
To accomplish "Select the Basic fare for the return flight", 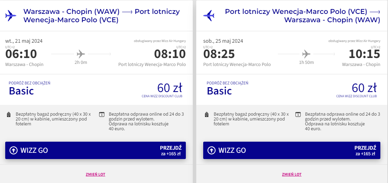I will coord(219,91).
